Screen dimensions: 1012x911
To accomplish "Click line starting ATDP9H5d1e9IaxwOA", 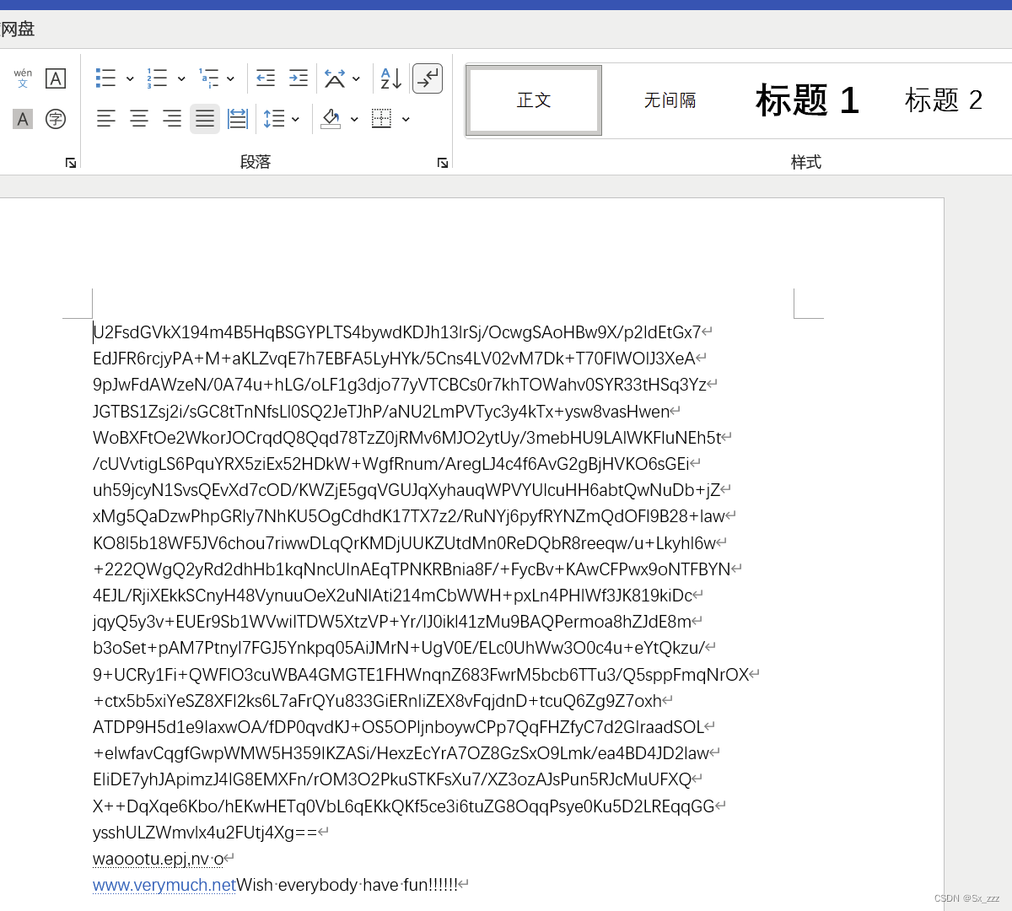I will pos(398,727).
